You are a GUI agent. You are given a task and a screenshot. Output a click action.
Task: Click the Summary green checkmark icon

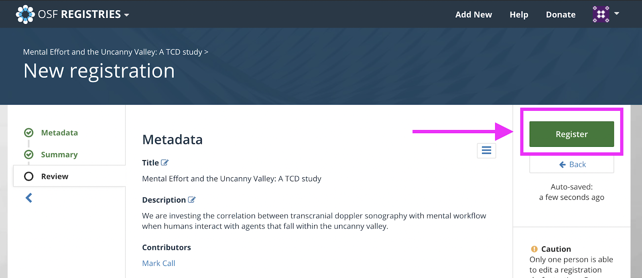(x=29, y=154)
